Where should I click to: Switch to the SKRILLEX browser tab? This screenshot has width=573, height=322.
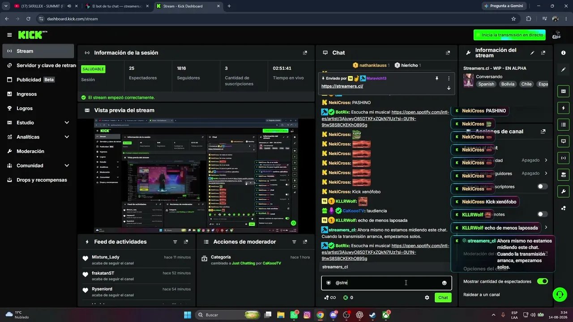[45, 6]
